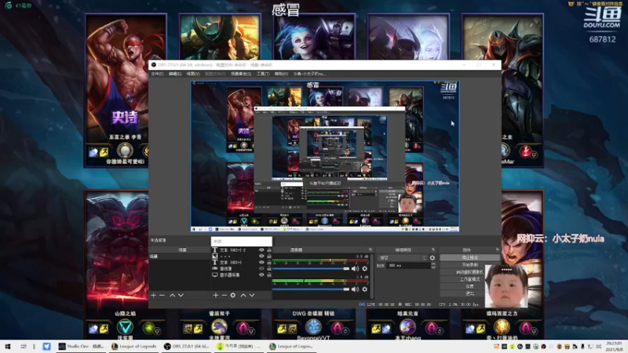The width and height of the screenshot is (628, 353).
Task: Click the mixer panel vertical scrollbar
Action: pos(372,276)
